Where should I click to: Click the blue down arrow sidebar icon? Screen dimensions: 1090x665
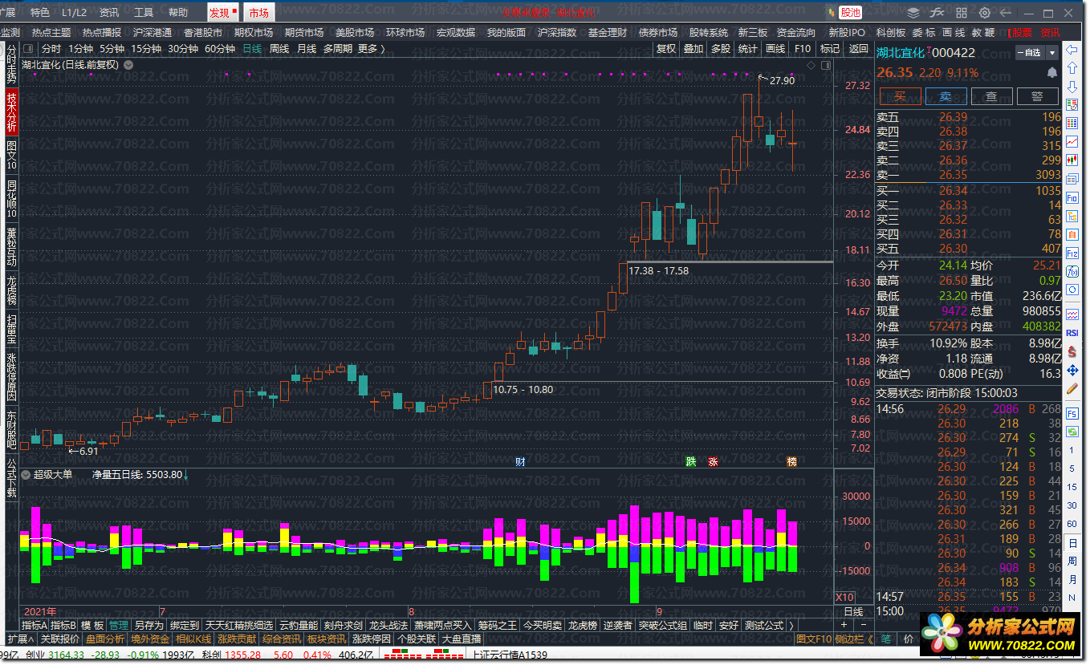click(x=1072, y=87)
